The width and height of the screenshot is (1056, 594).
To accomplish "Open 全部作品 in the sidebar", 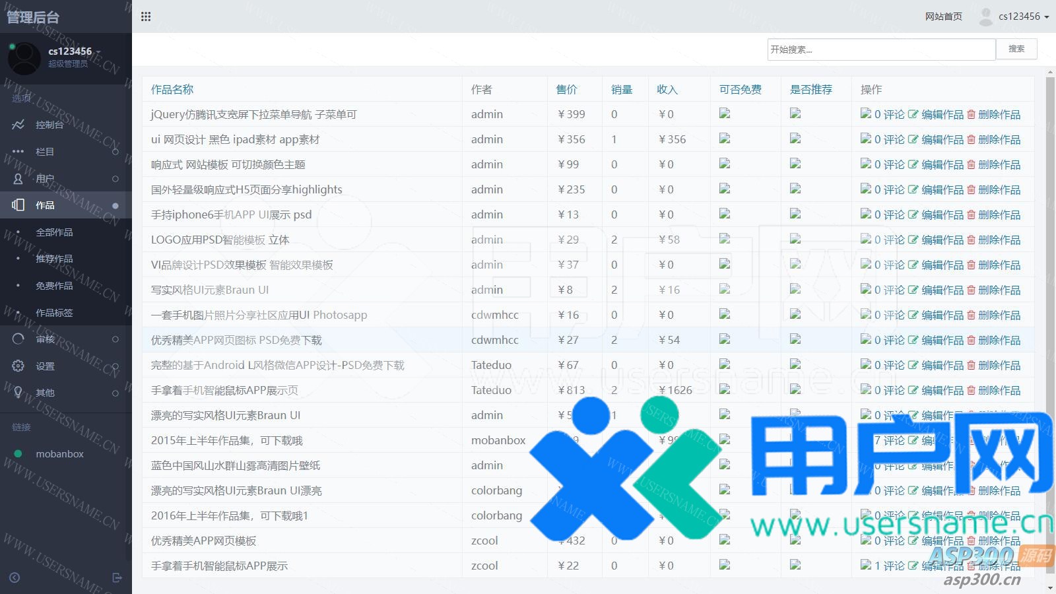I will click(x=54, y=232).
